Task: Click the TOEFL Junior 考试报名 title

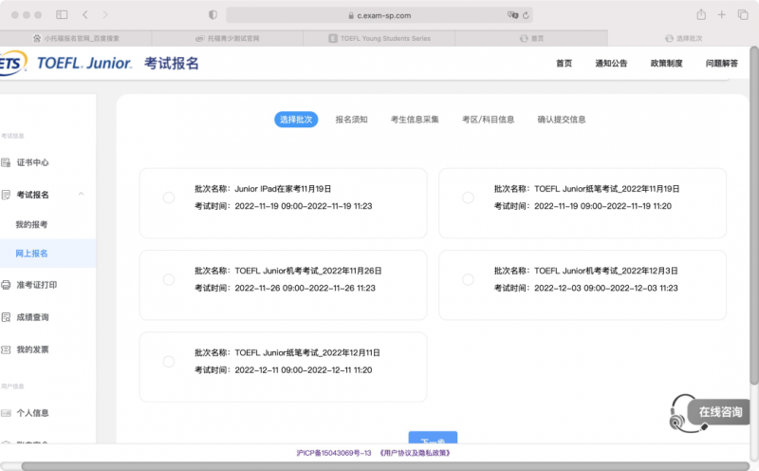Action: (118, 64)
